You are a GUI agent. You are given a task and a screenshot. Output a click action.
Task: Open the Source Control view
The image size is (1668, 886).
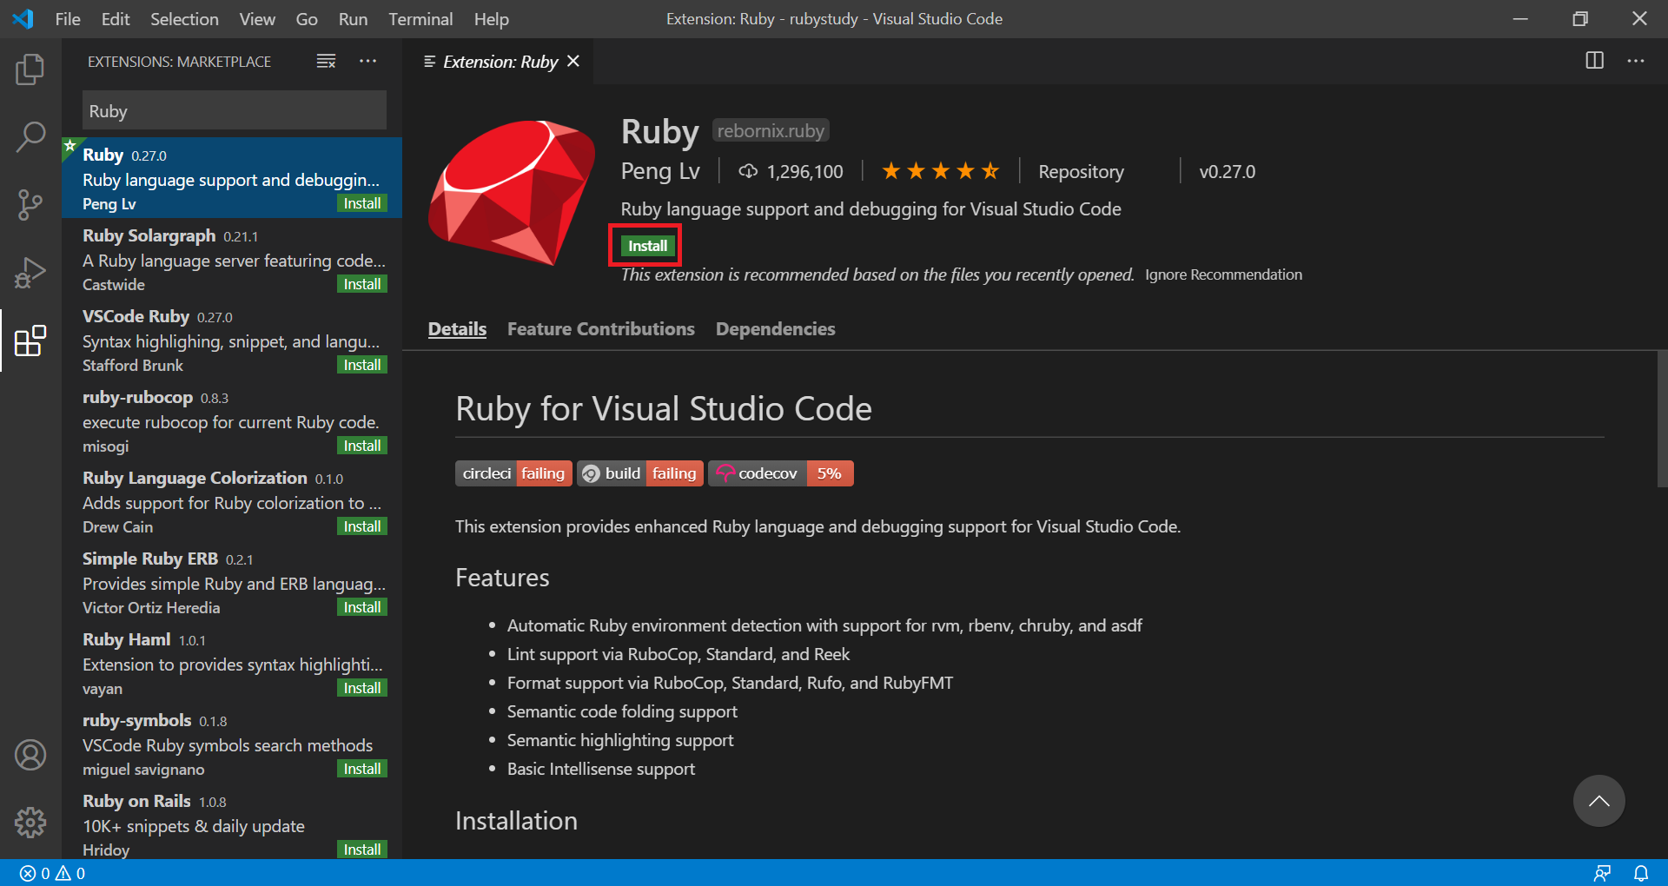pos(30,205)
